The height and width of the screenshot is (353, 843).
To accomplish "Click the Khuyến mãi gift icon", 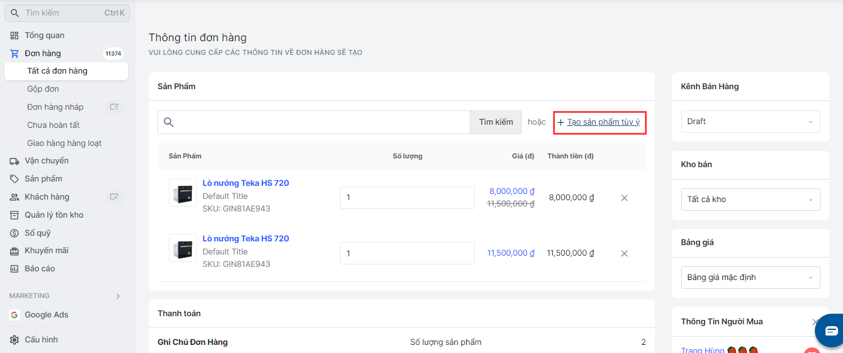I will coord(14,251).
